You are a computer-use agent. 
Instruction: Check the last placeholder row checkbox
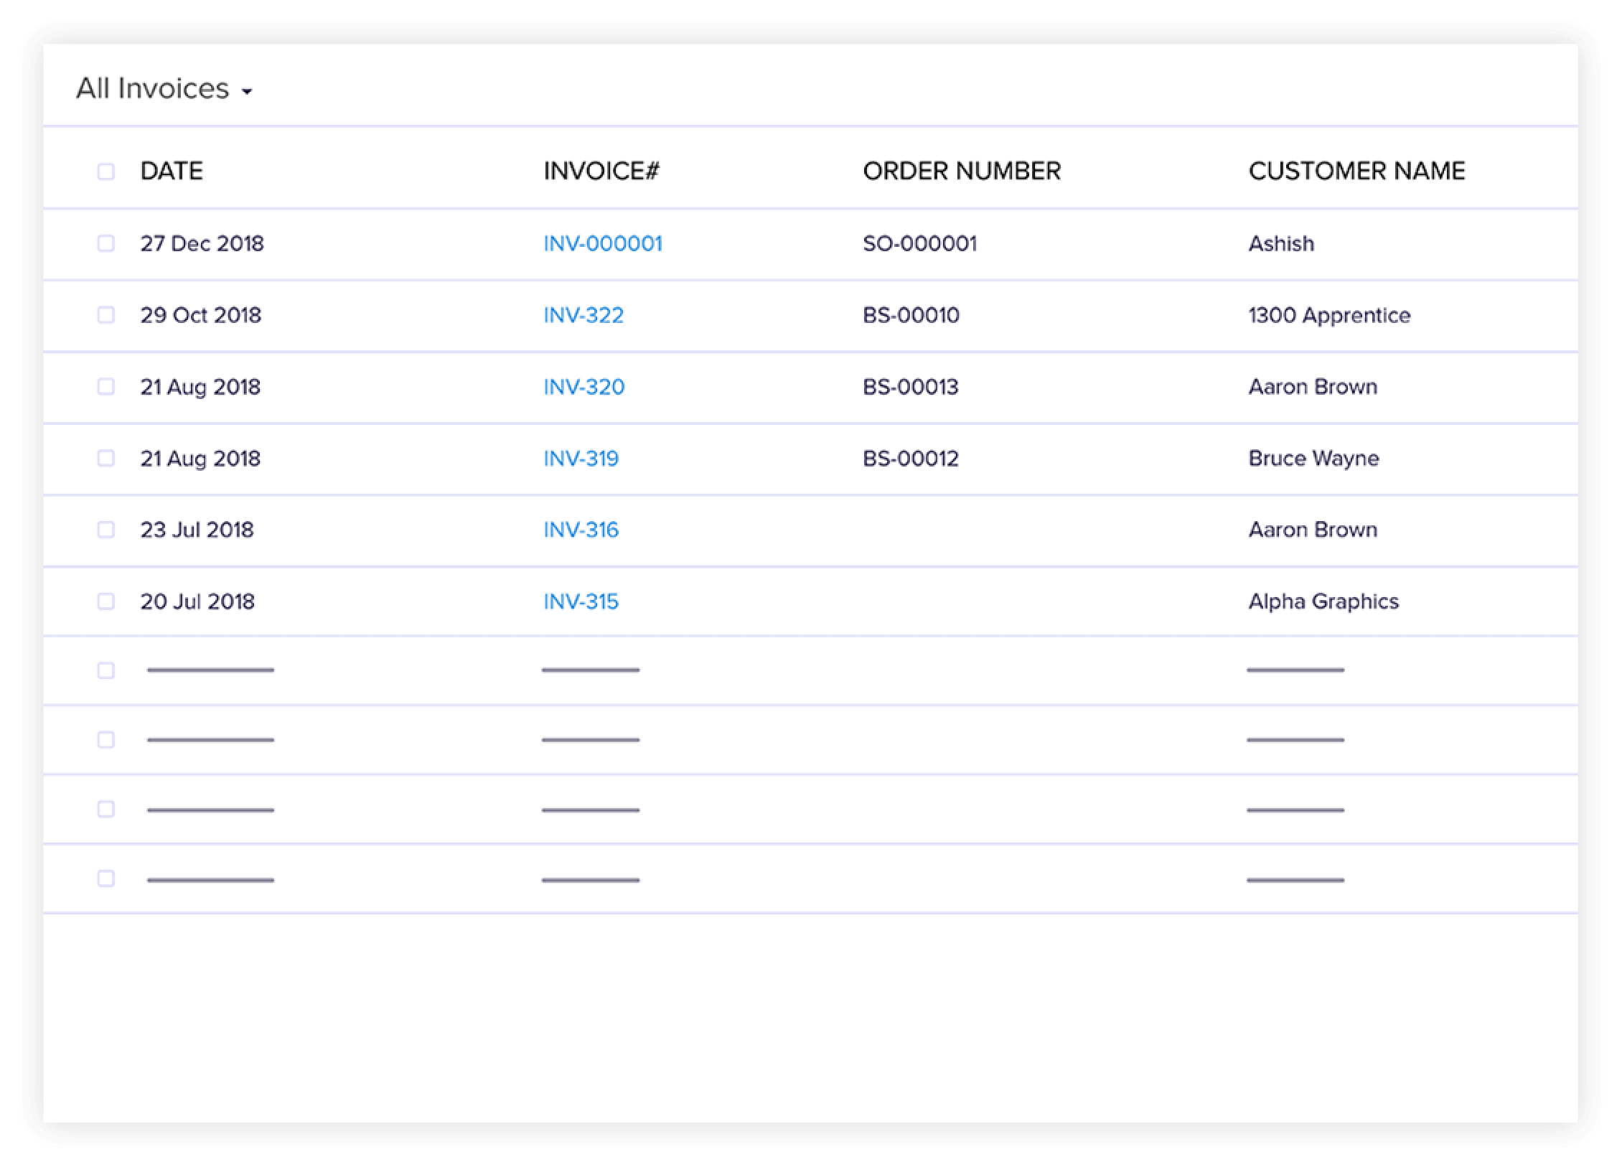[106, 878]
